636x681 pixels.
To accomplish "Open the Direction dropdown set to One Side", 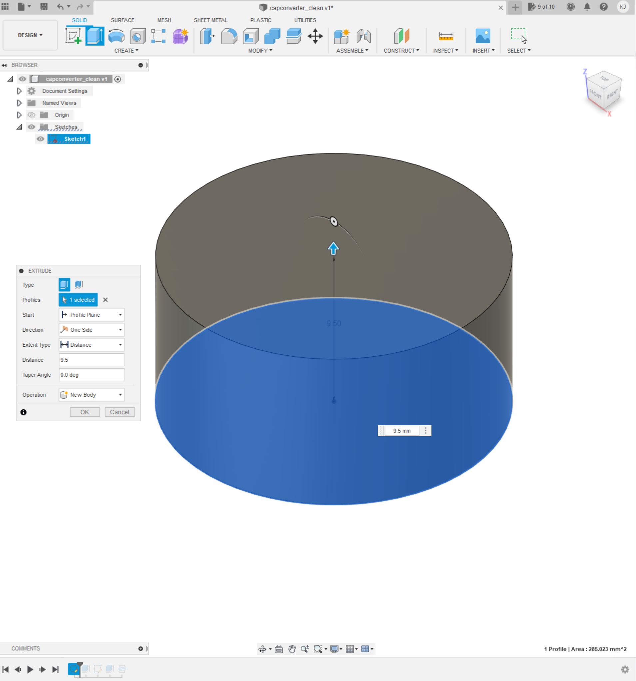I will [92, 330].
